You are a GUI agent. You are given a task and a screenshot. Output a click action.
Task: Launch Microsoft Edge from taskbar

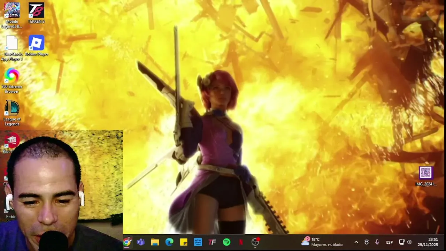[x=169, y=242]
